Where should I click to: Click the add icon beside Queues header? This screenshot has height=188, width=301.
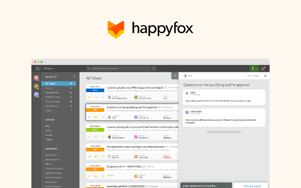(x=75, y=77)
